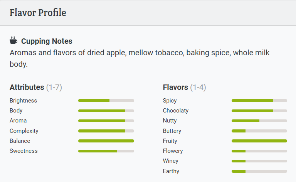Click the Sweetness attribute rating bar
The width and height of the screenshot is (296, 182).
[x=106, y=151]
